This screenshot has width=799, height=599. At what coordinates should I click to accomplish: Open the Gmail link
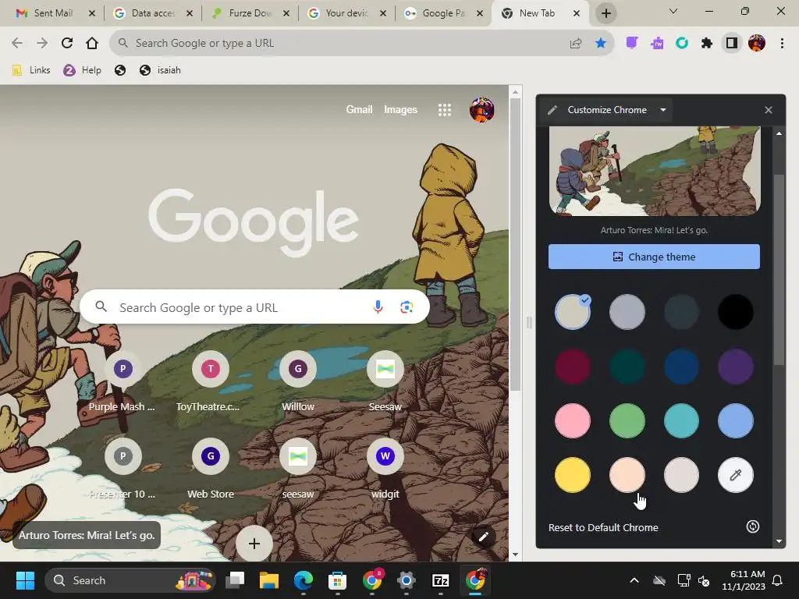pyautogui.click(x=359, y=109)
